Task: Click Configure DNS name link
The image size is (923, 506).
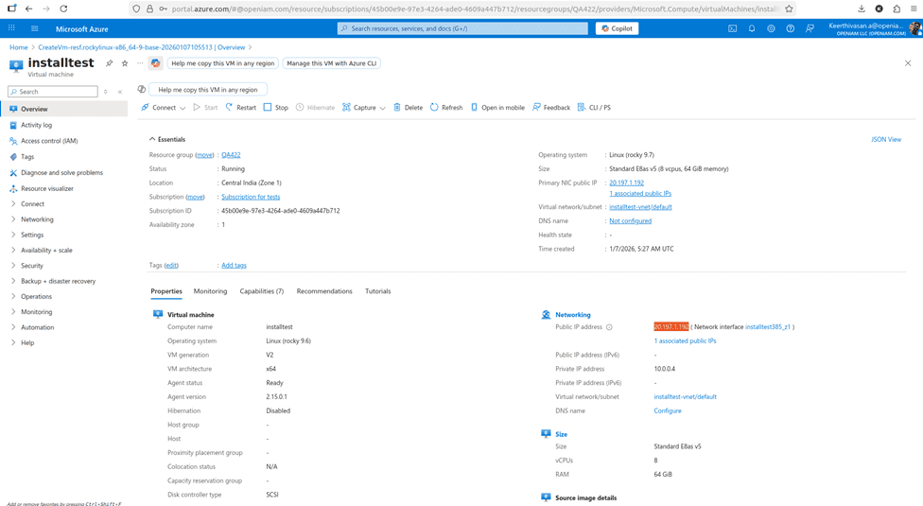Action: pos(668,410)
